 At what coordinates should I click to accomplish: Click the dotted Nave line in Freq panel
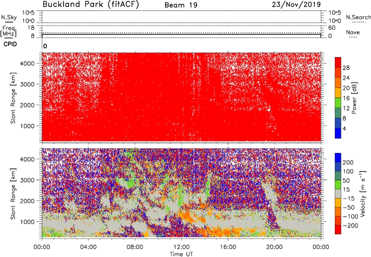pos(181,32)
